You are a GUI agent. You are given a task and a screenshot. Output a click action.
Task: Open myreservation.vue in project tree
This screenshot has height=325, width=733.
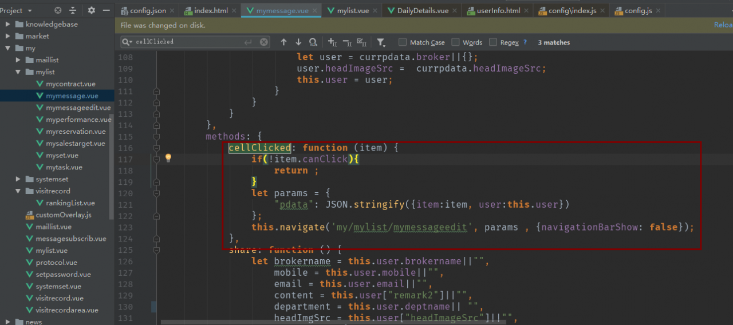tap(70, 132)
